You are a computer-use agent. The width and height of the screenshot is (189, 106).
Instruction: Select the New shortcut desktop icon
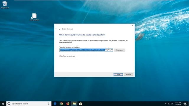pos(34,17)
